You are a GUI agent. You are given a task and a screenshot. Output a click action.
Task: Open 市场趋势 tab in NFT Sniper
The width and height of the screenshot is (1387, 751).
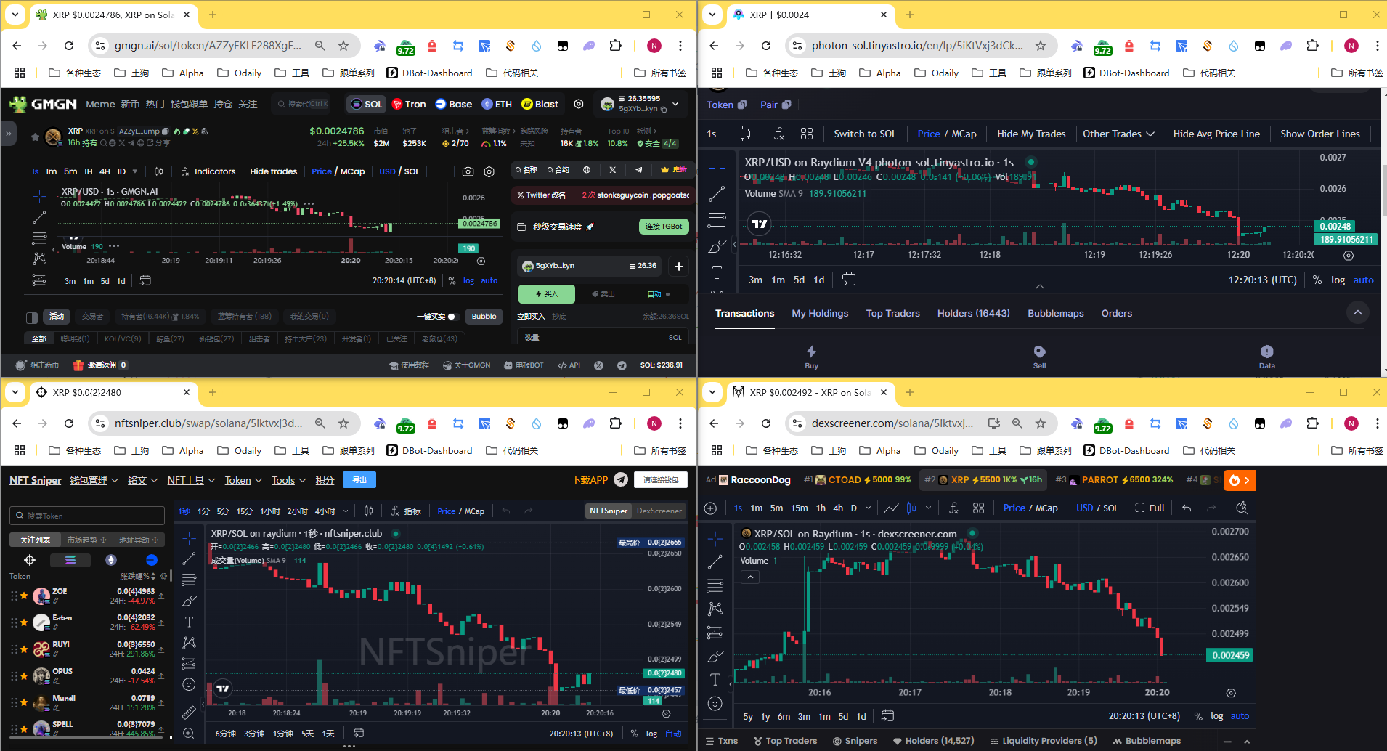(86, 540)
